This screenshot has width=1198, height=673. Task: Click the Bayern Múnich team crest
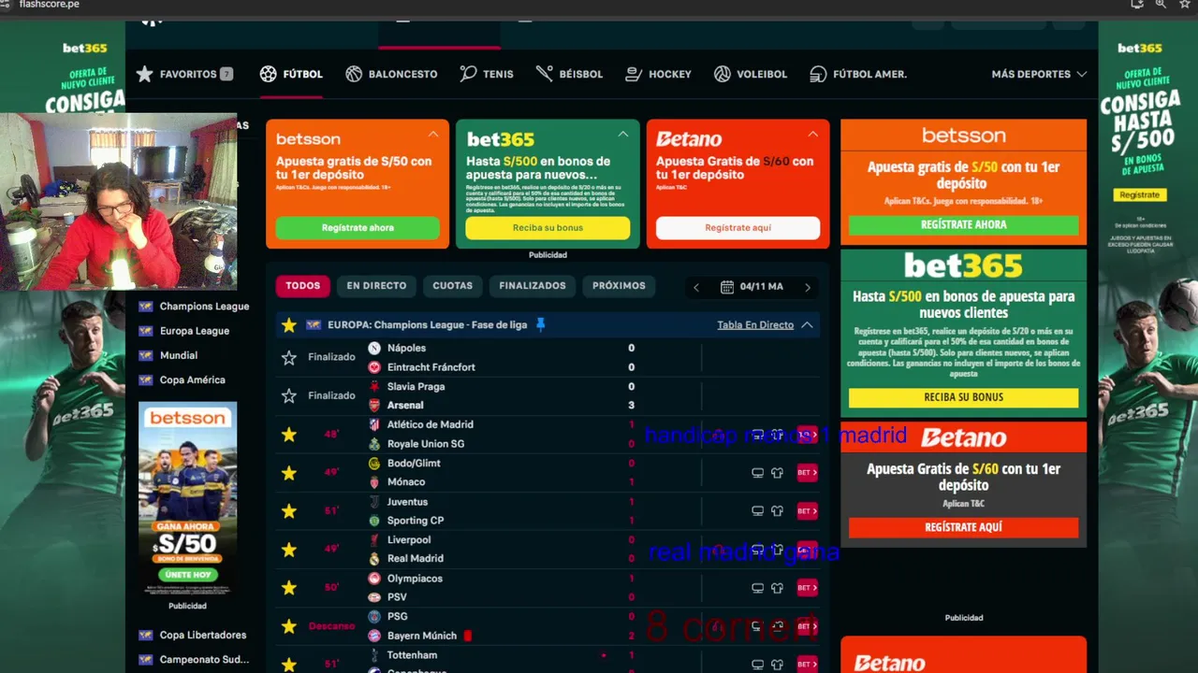pos(374,636)
